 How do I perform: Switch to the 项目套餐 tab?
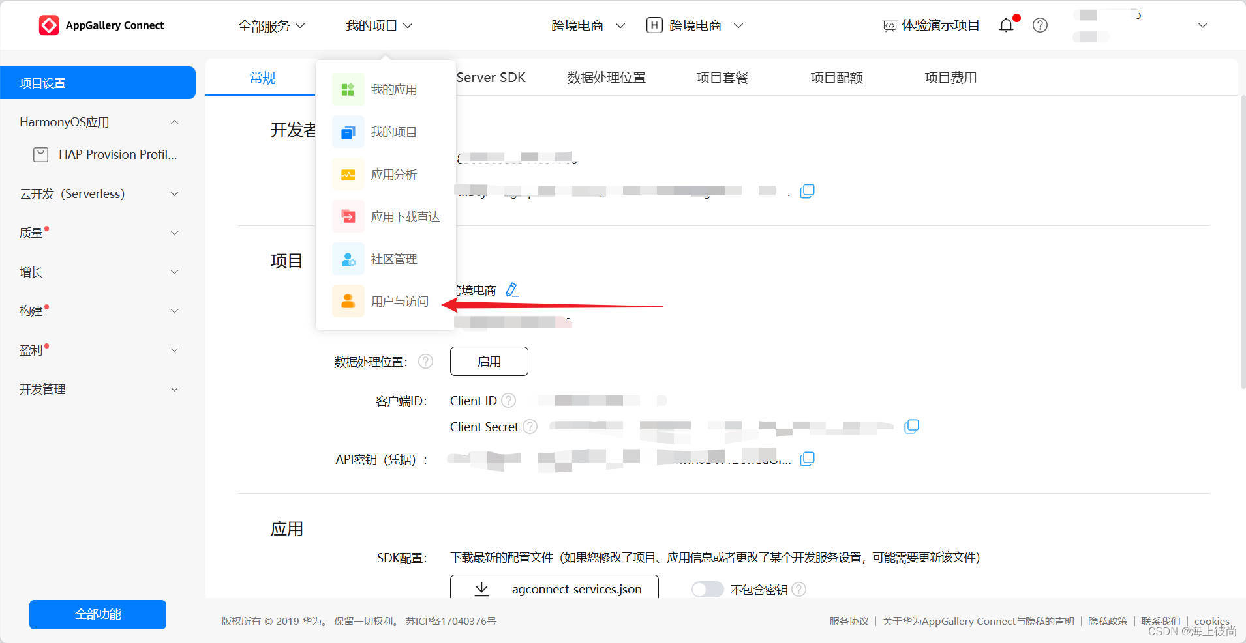722,78
